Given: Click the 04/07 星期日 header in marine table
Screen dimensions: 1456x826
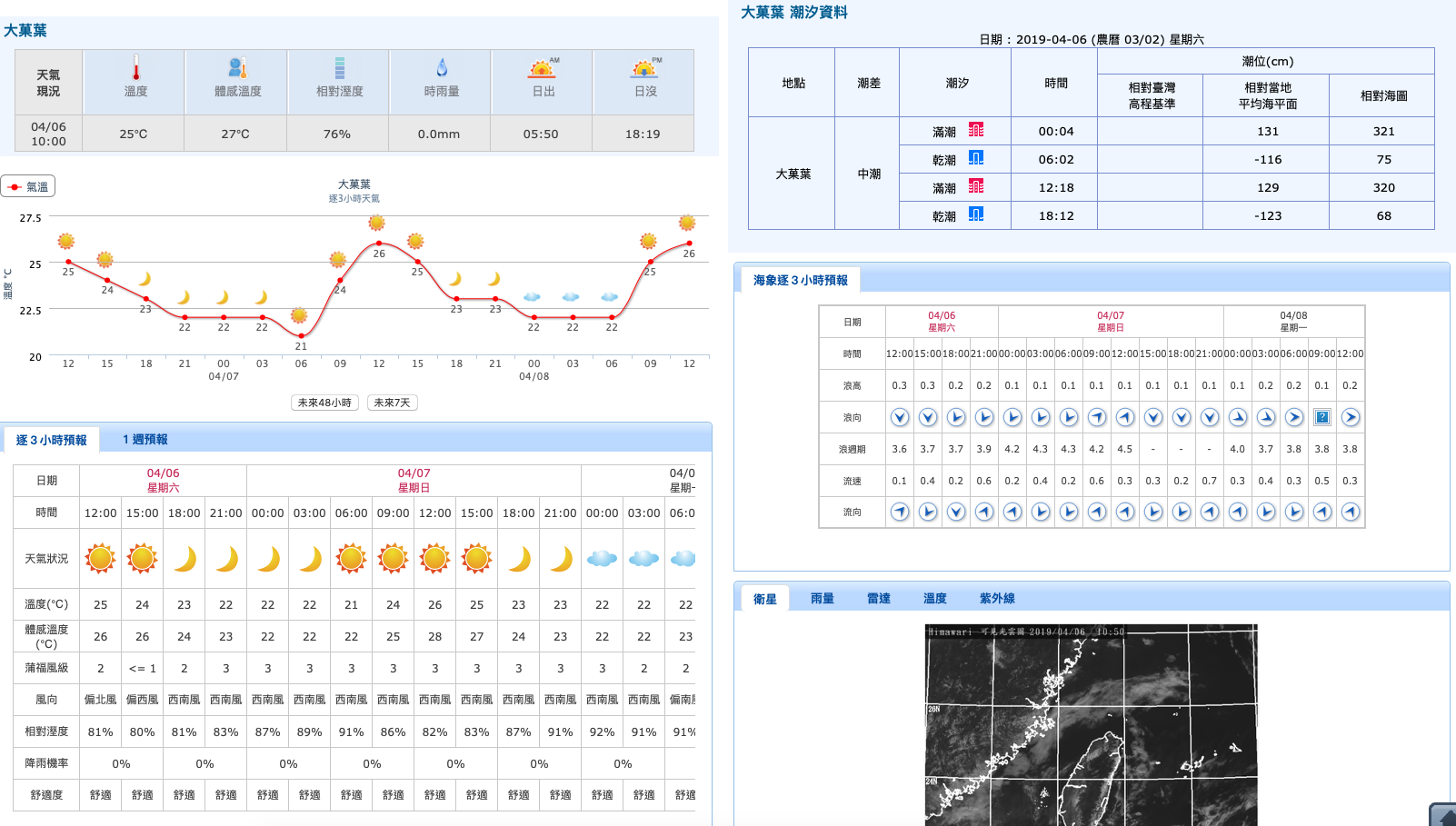Looking at the screenshot, I should [x=1111, y=322].
